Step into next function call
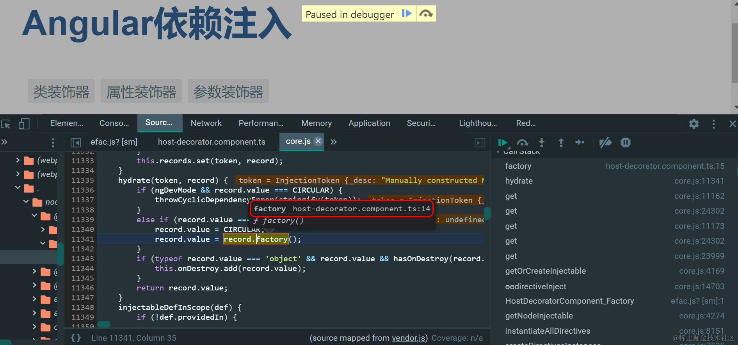This screenshot has height=345, width=738. (541, 143)
